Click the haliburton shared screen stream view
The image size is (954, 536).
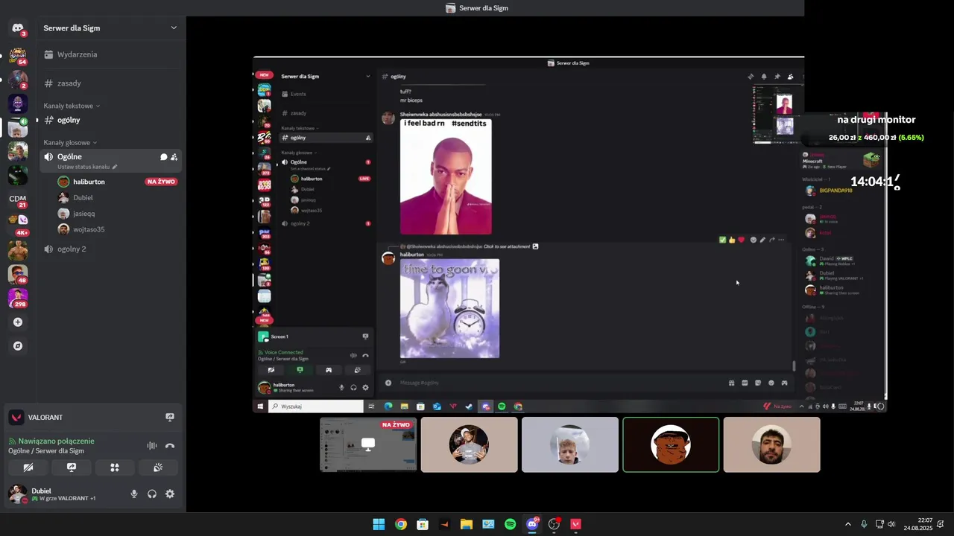point(569,234)
